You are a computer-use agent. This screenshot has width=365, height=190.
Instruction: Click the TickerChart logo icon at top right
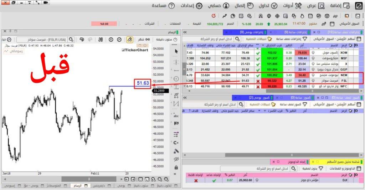[x=359, y=6]
